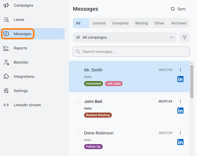Open the LinkedIn stream broadcast icon
Image resolution: width=197 pixels, height=156 pixels.
click(x=6, y=105)
